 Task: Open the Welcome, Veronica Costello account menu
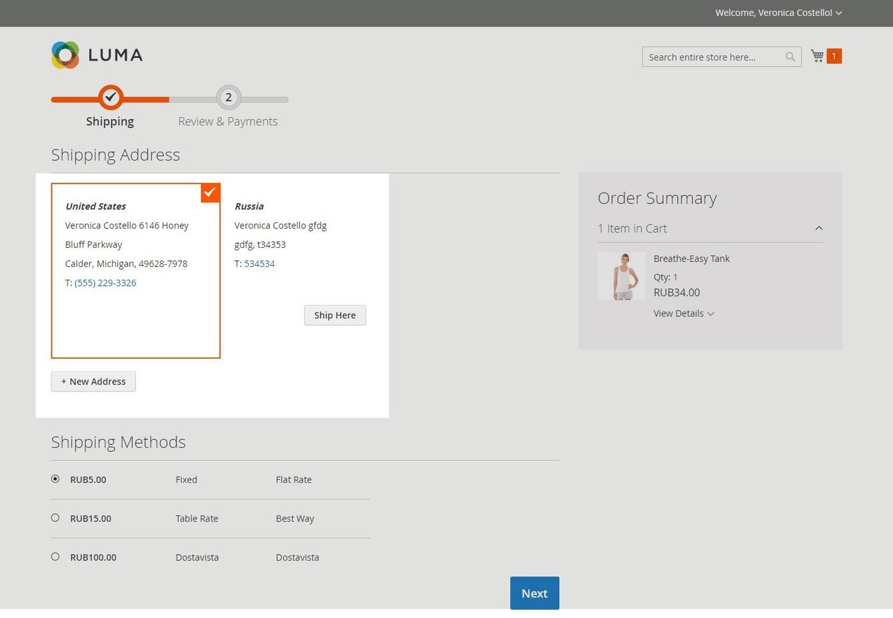pos(778,13)
